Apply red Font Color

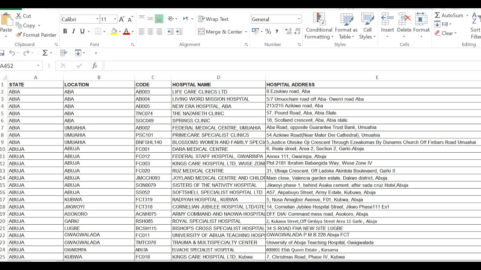point(127,31)
